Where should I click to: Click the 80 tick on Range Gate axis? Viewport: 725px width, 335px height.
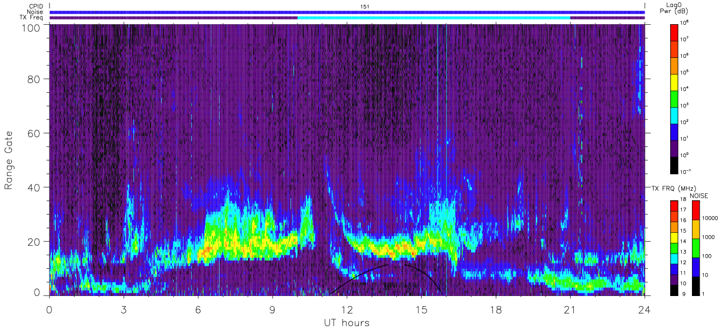pos(34,80)
